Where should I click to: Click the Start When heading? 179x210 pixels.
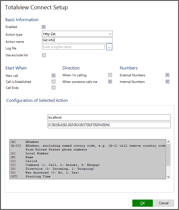tap(16, 68)
